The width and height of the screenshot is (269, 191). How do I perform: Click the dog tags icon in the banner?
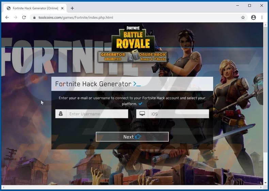133,56
